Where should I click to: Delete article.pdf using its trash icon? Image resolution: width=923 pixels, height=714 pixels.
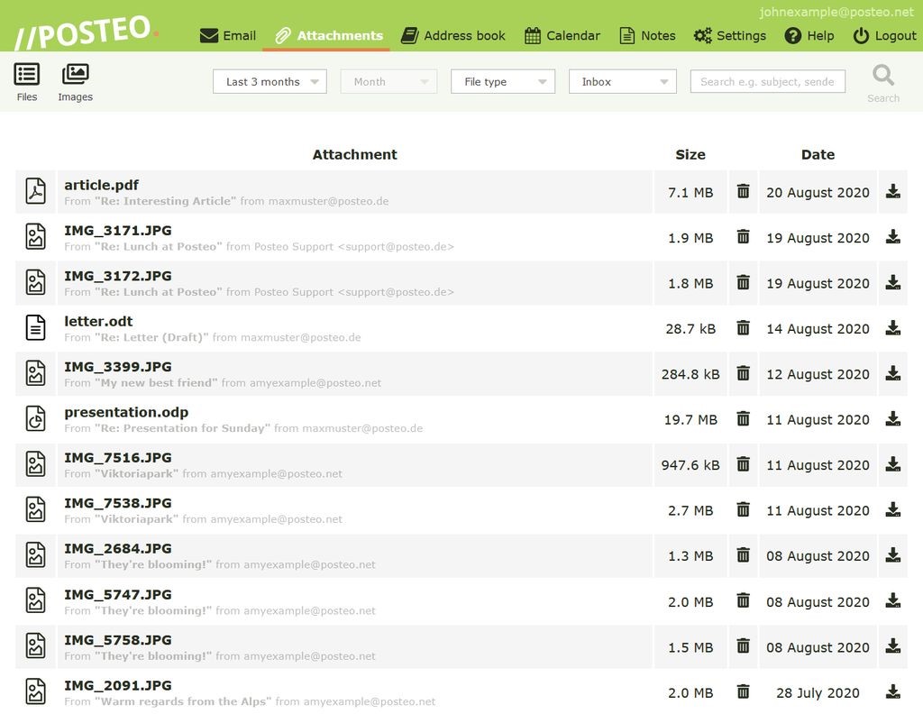click(743, 191)
